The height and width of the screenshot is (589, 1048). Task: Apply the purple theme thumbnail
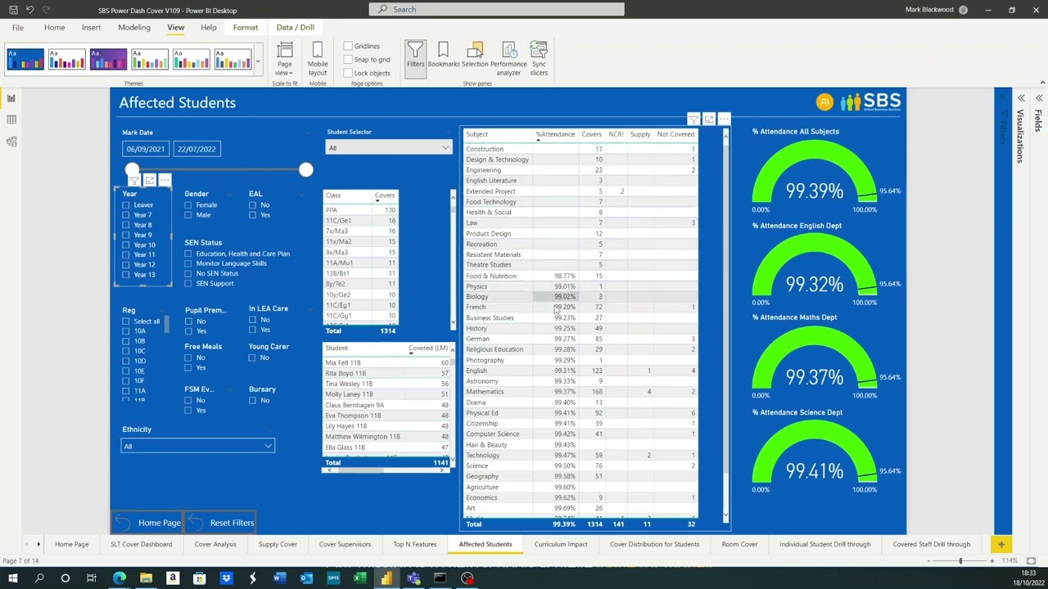[108, 59]
